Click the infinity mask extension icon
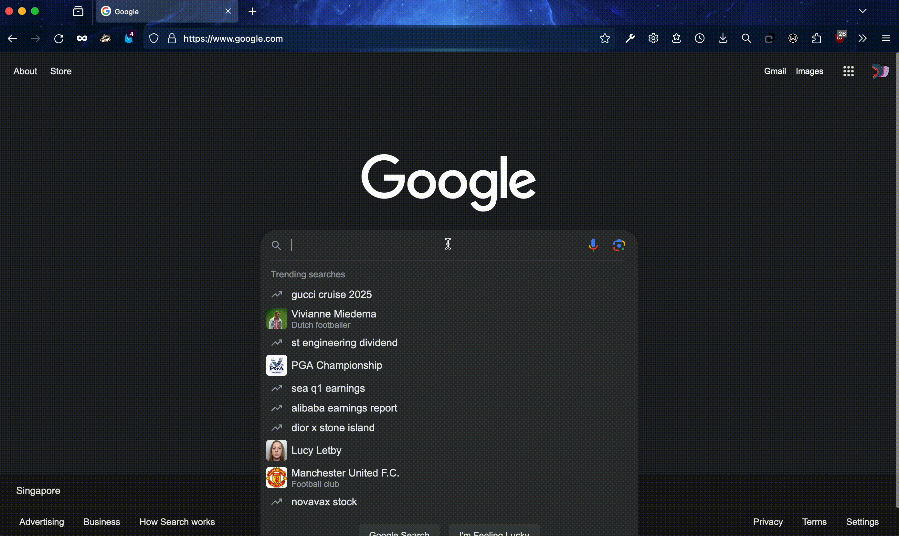 point(82,39)
